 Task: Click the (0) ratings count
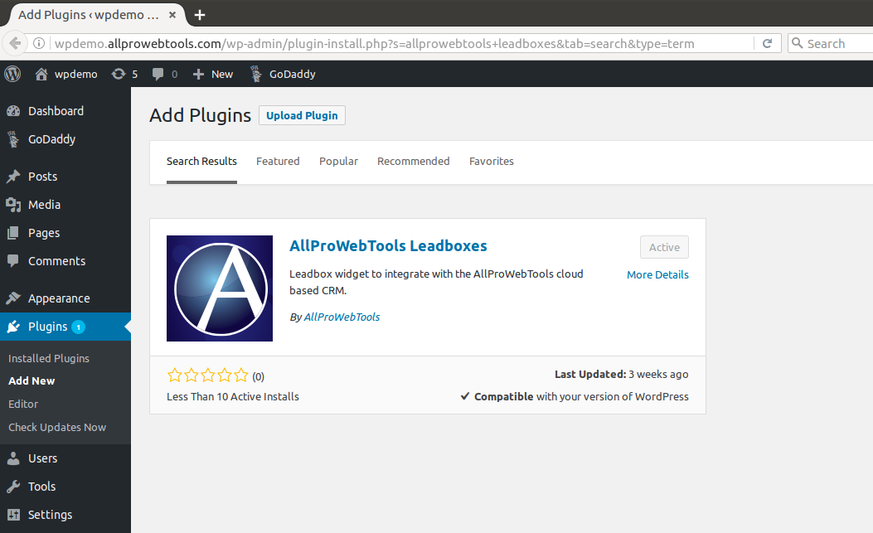tap(259, 376)
